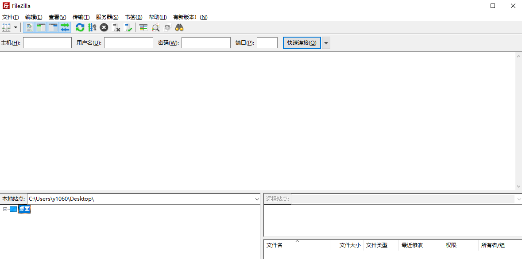Open the Site Manager dropdown arrow
Screen dimensions: 522x259
(16, 27)
